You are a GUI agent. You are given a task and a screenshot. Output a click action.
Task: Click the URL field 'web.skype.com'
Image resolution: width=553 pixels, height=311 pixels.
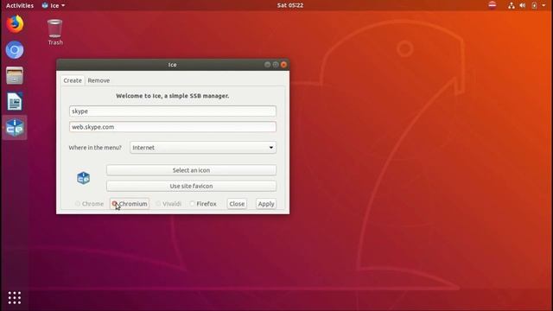(173, 127)
